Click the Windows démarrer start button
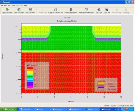Image resolution: width=135 pixels, height=111 pixels. 9,109
